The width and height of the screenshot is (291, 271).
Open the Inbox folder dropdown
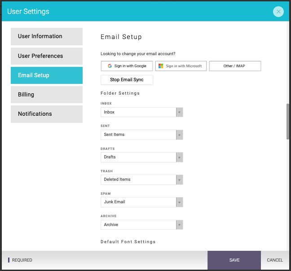click(142, 112)
